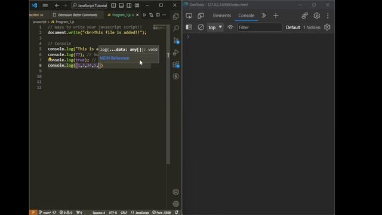The width and height of the screenshot is (382, 215).
Task: Open the VS Code hamburger application menu
Action: [45, 5]
